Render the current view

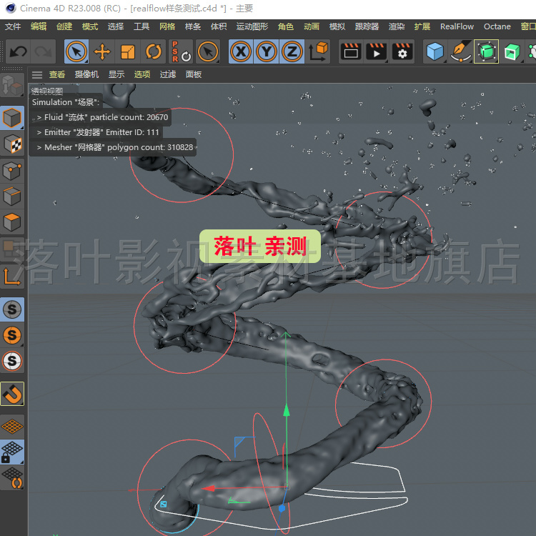point(351,52)
